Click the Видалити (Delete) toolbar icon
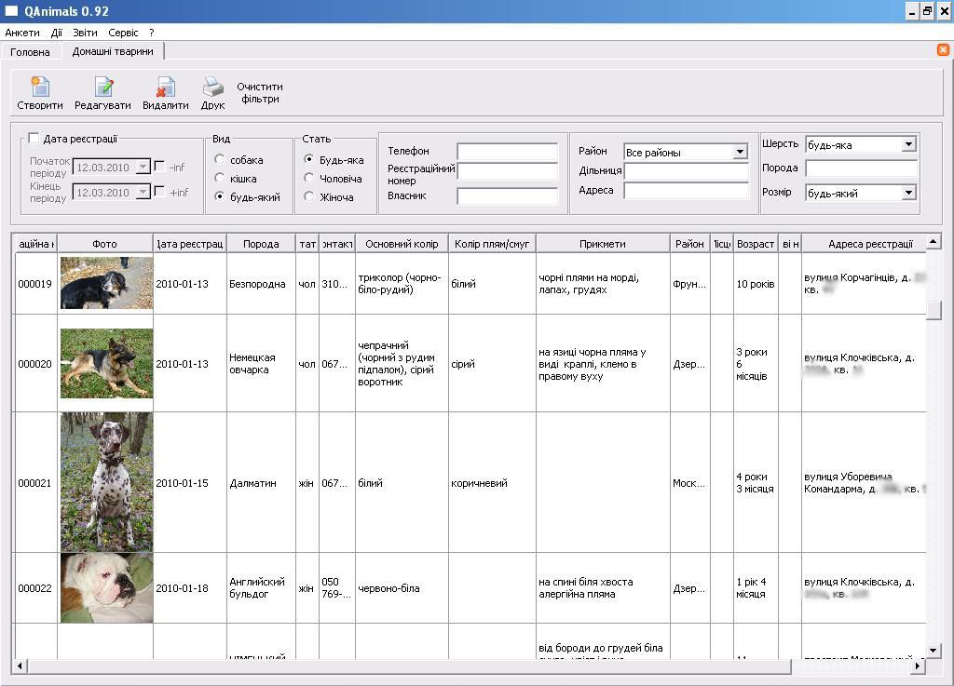Viewport: 954px width, 686px height. 166,87
